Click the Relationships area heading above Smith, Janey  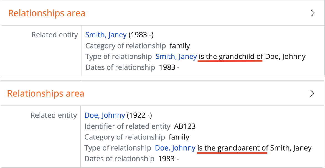click(47, 13)
